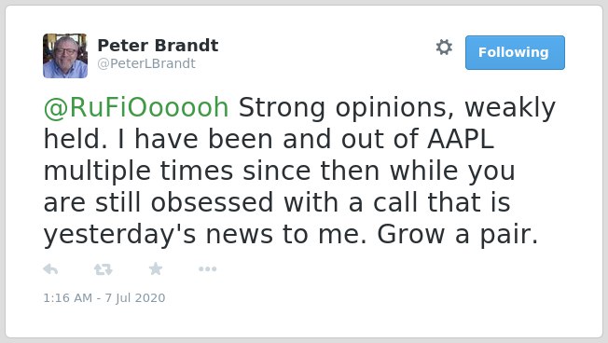Open the gear user actions menu
Screen dimensions: 608x343
444,48
